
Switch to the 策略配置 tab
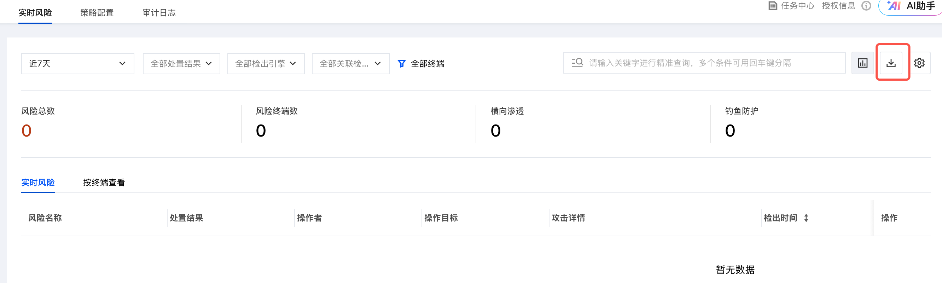tap(97, 13)
